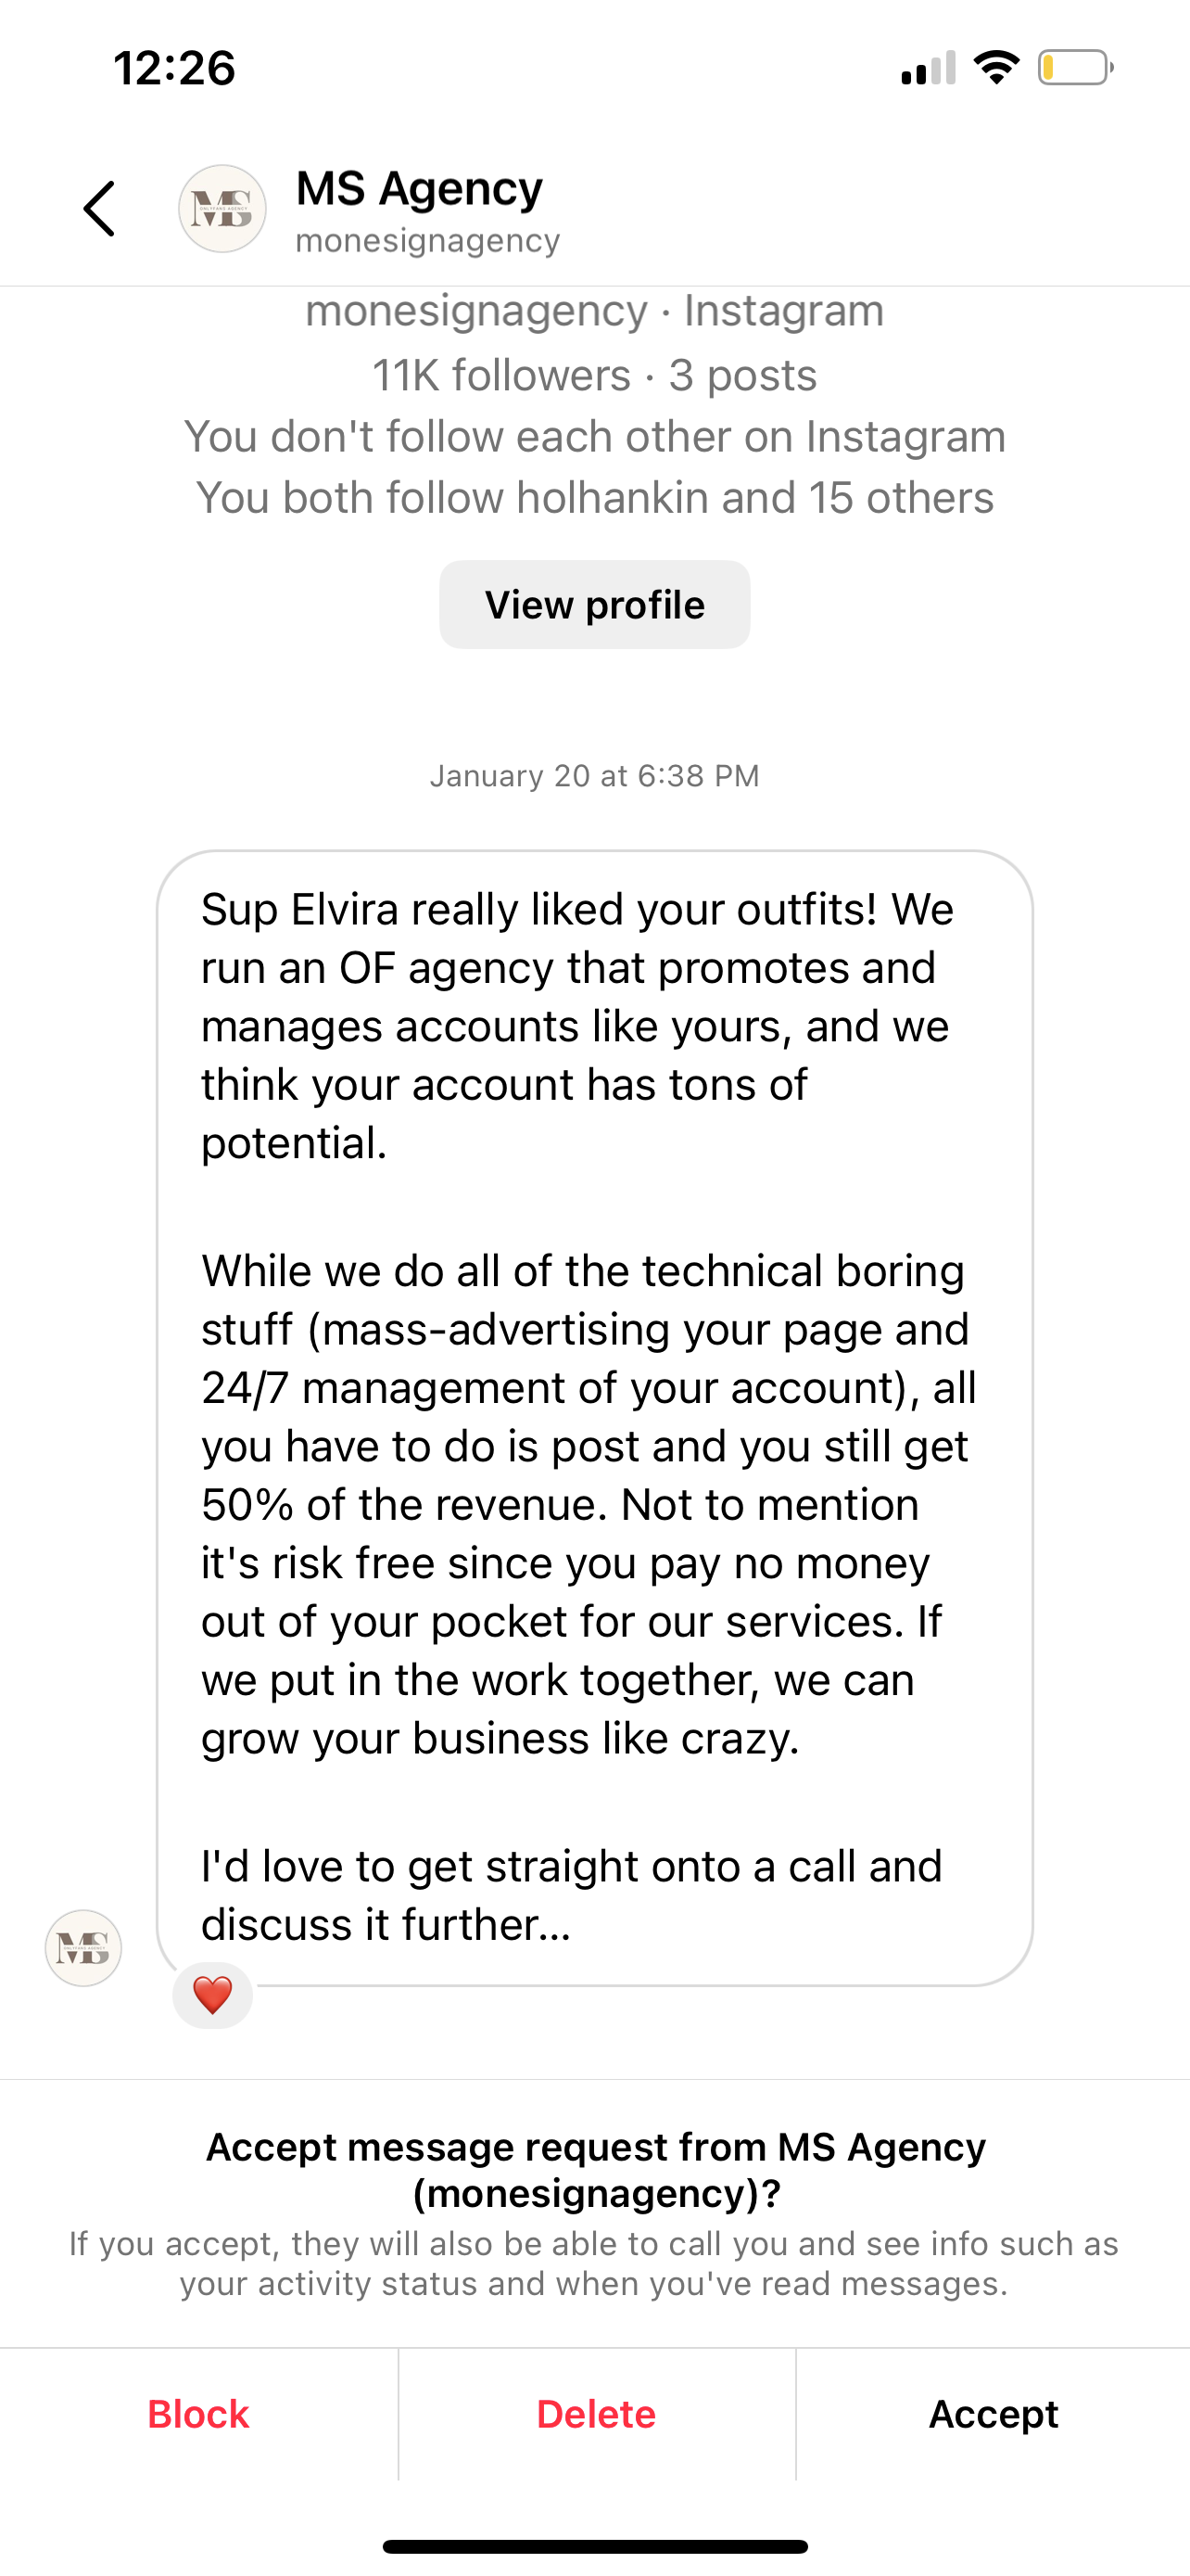The image size is (1190, 2576).
Task: Tap the monesignagency username under the name
Action: click(x=427, y=241)
